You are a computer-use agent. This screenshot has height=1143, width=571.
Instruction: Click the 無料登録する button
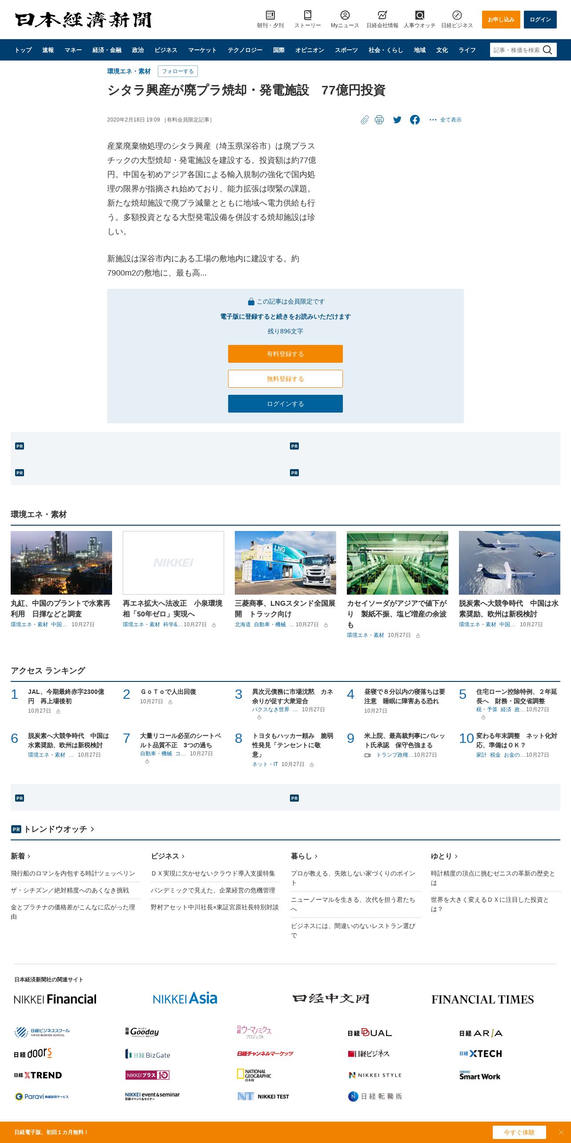[285, 379]
